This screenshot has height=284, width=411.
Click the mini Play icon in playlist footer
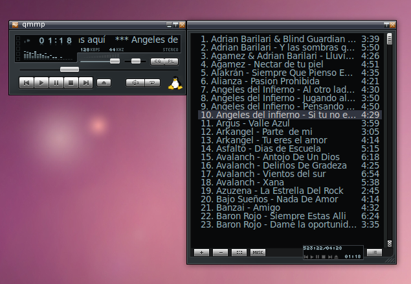point(312,257)
